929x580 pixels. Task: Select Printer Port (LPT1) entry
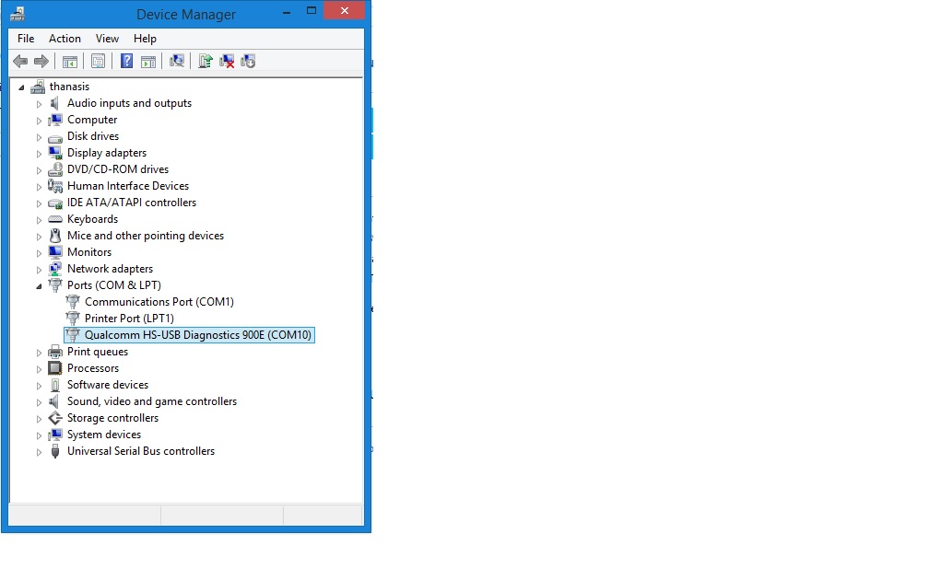129,319
